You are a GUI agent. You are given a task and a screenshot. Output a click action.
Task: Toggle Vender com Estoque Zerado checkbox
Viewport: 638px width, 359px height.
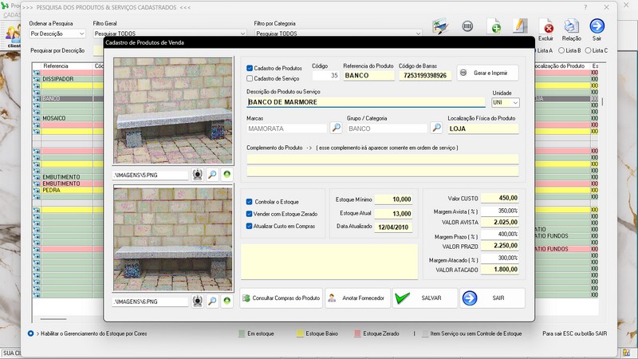point(250,214)
